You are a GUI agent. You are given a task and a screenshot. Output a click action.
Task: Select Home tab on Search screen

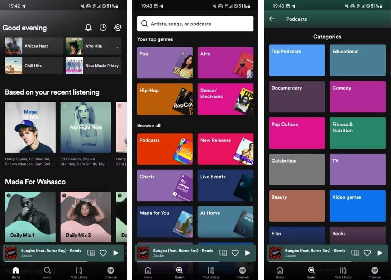(x=148, y=272)
